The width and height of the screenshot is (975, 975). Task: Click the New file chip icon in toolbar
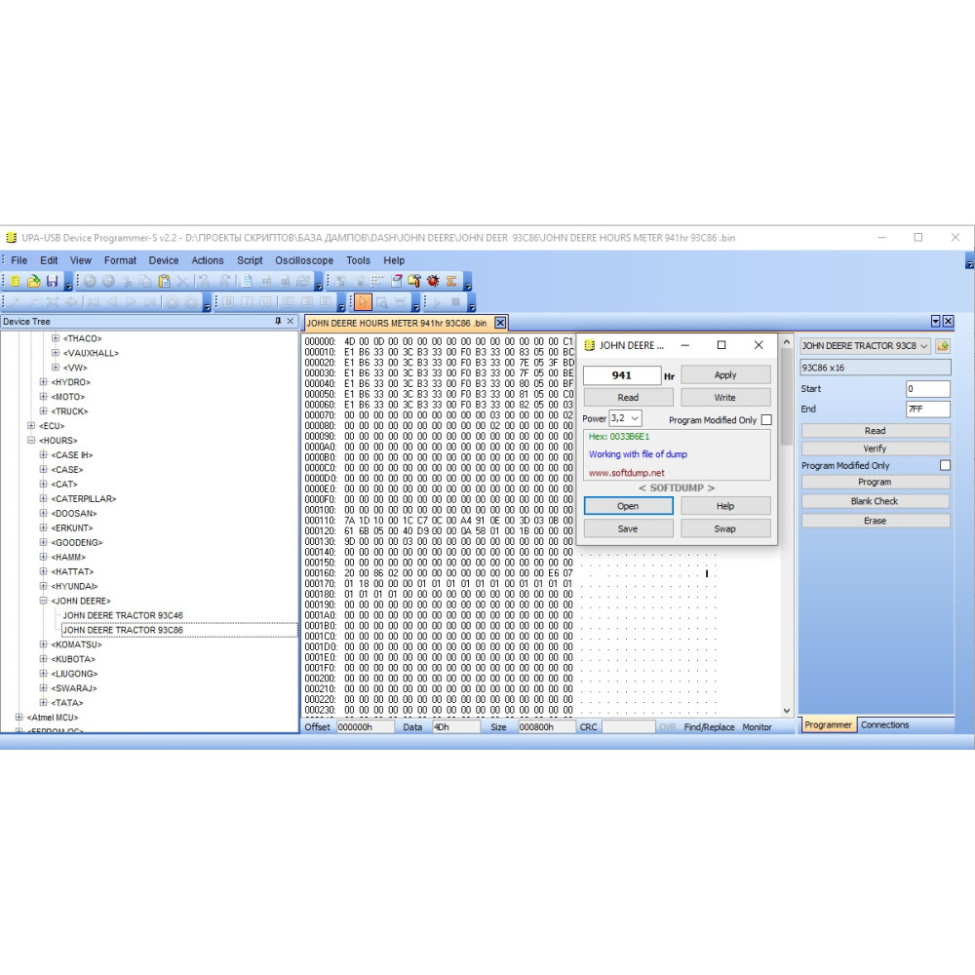click(x=15, y=281)
